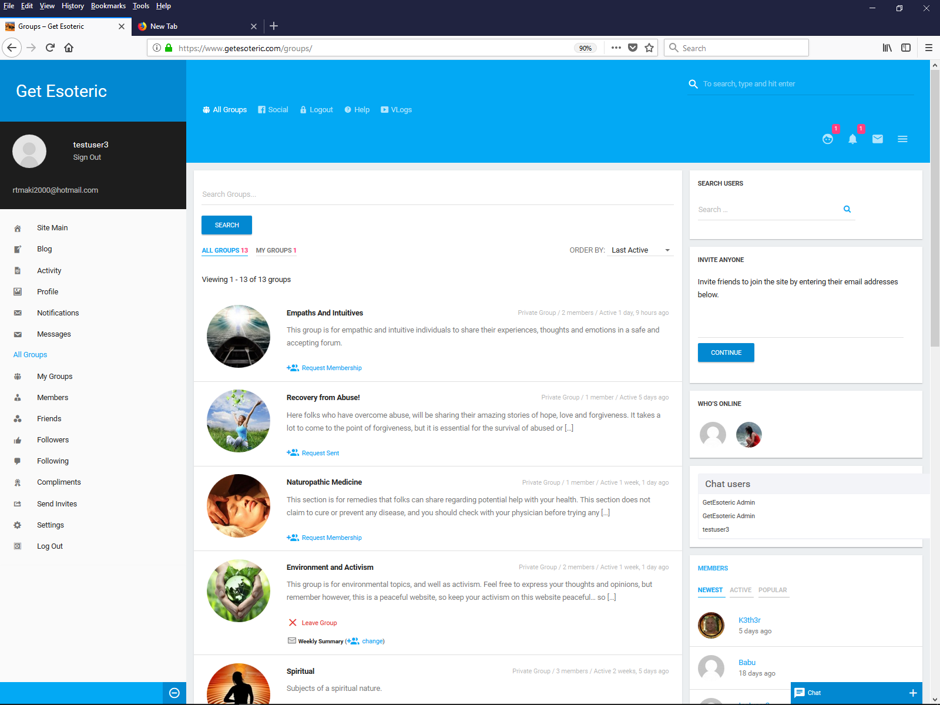
Task: Click Logout in header navigation
Action: pos(316,110)
